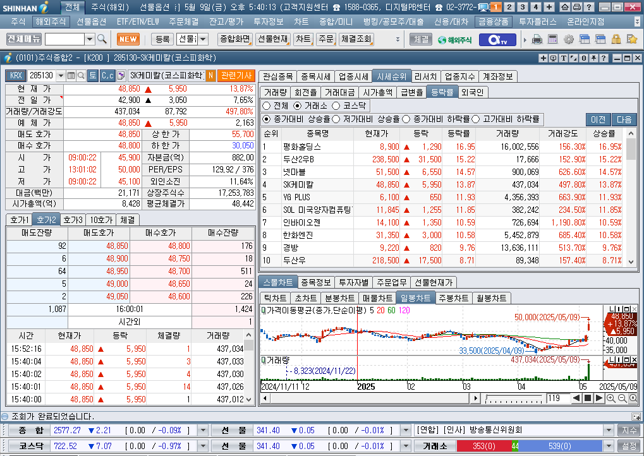Expand the news ticker dropdown
The width and height of the screenshot is (644, 456).
(609, 431)
